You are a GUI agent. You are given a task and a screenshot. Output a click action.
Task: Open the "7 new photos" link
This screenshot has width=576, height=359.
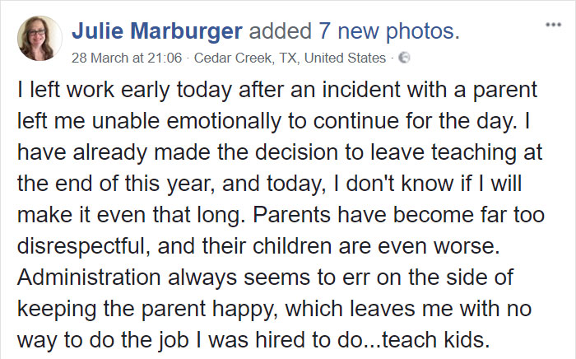386,32
